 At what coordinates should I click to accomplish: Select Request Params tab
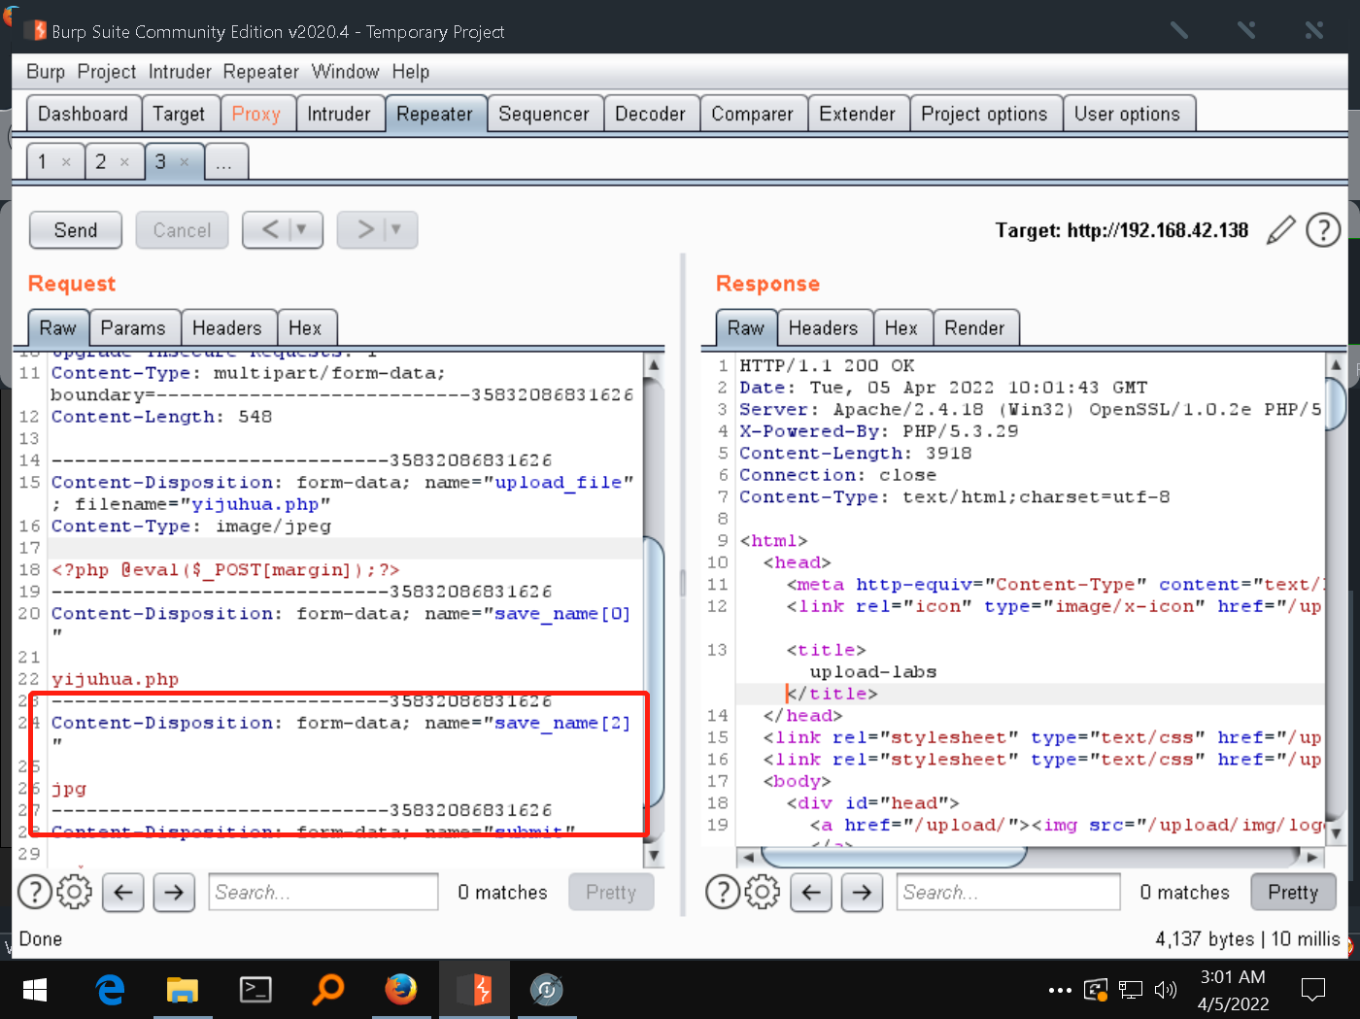click(133, 328)
